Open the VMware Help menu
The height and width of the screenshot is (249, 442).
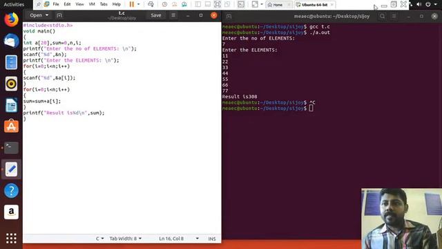[117, 4]
